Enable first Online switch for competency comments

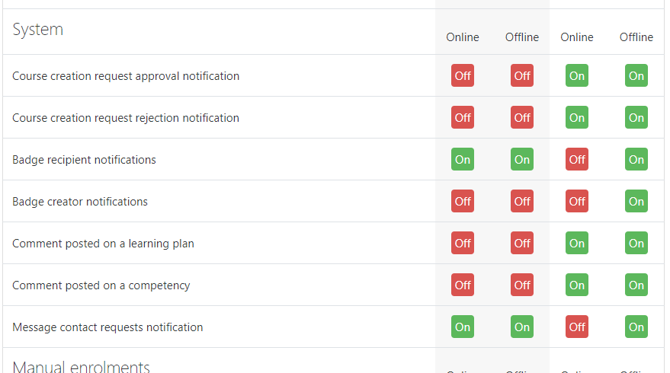coord(463,285)
